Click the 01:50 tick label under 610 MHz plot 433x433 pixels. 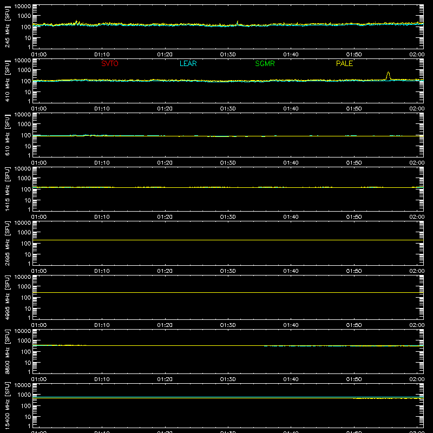(354, 163)
